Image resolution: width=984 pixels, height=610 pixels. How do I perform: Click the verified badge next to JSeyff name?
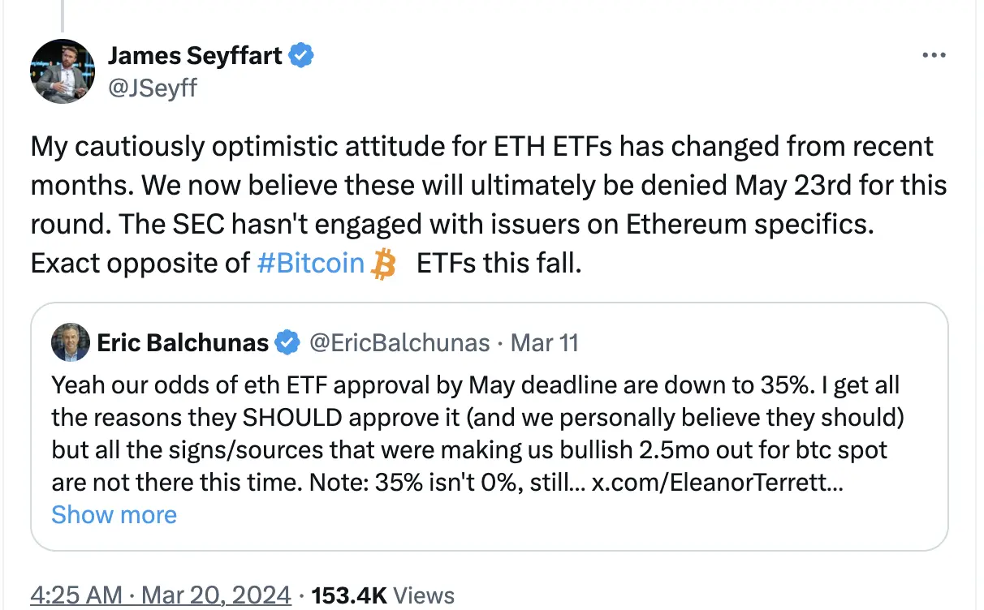pos(301,54)
